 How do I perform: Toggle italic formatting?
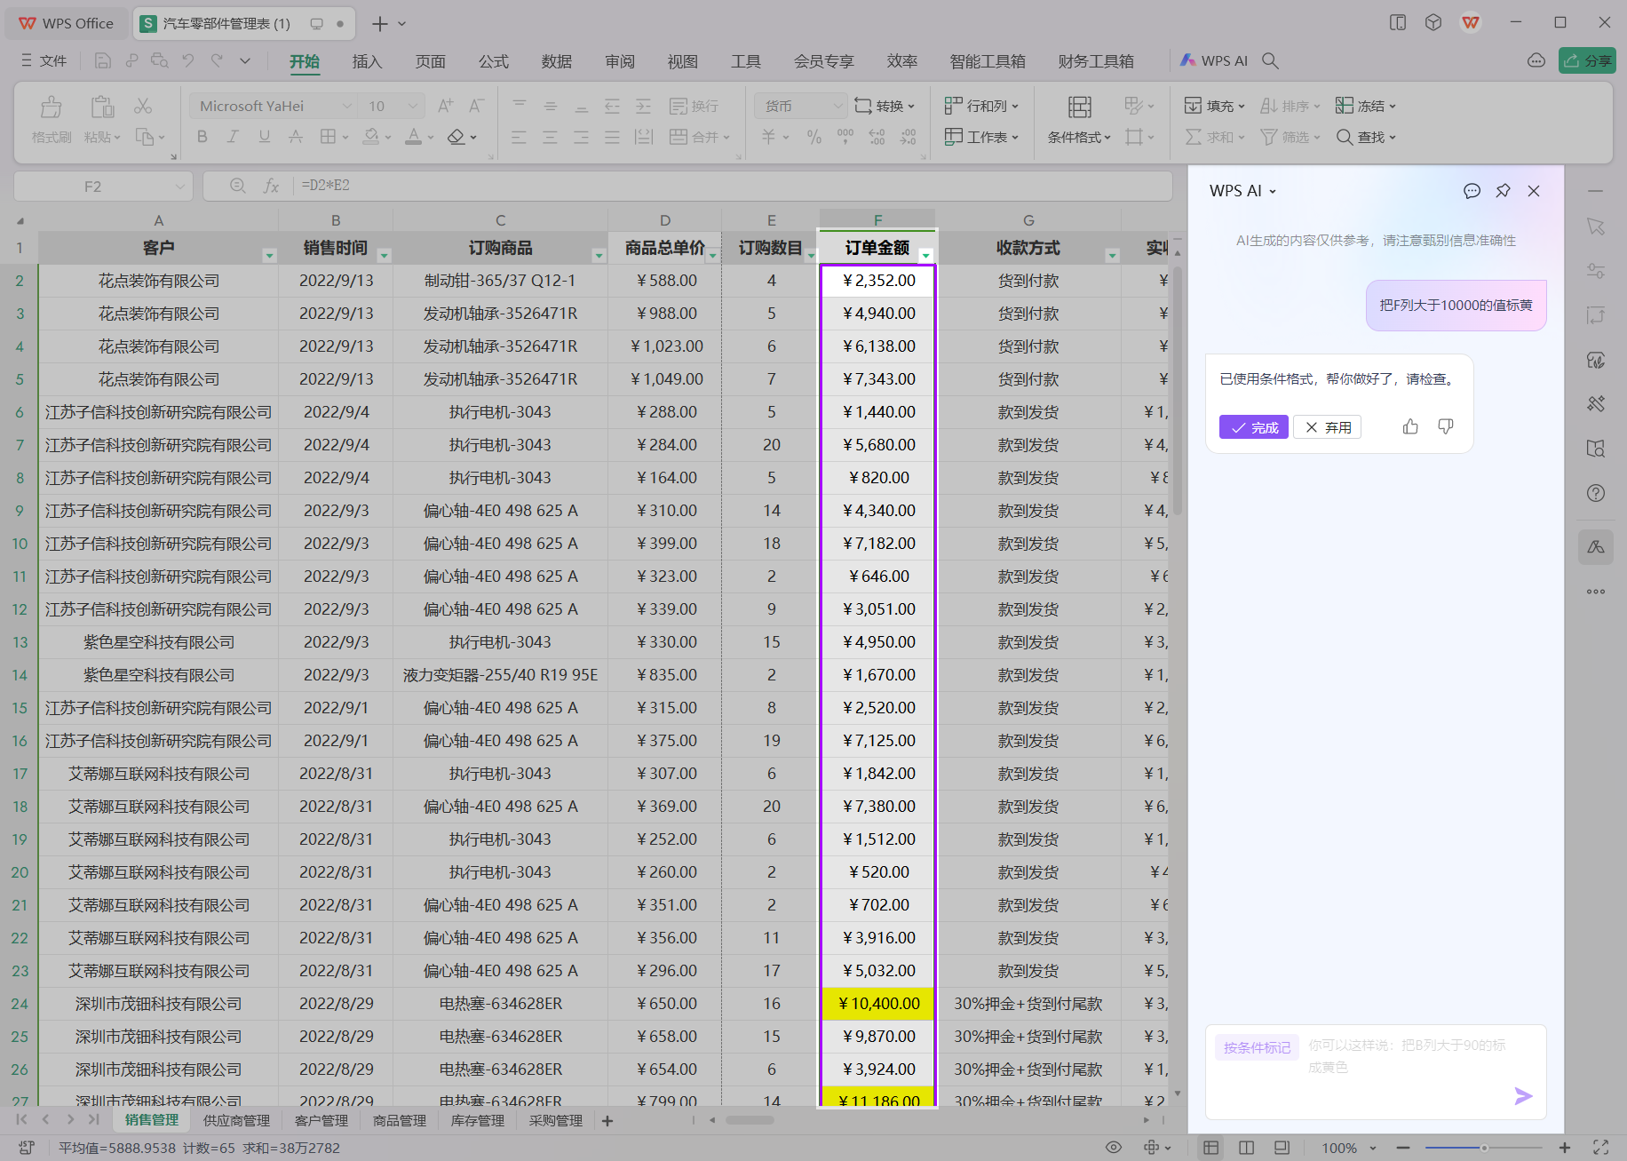[x=233, y=137]
